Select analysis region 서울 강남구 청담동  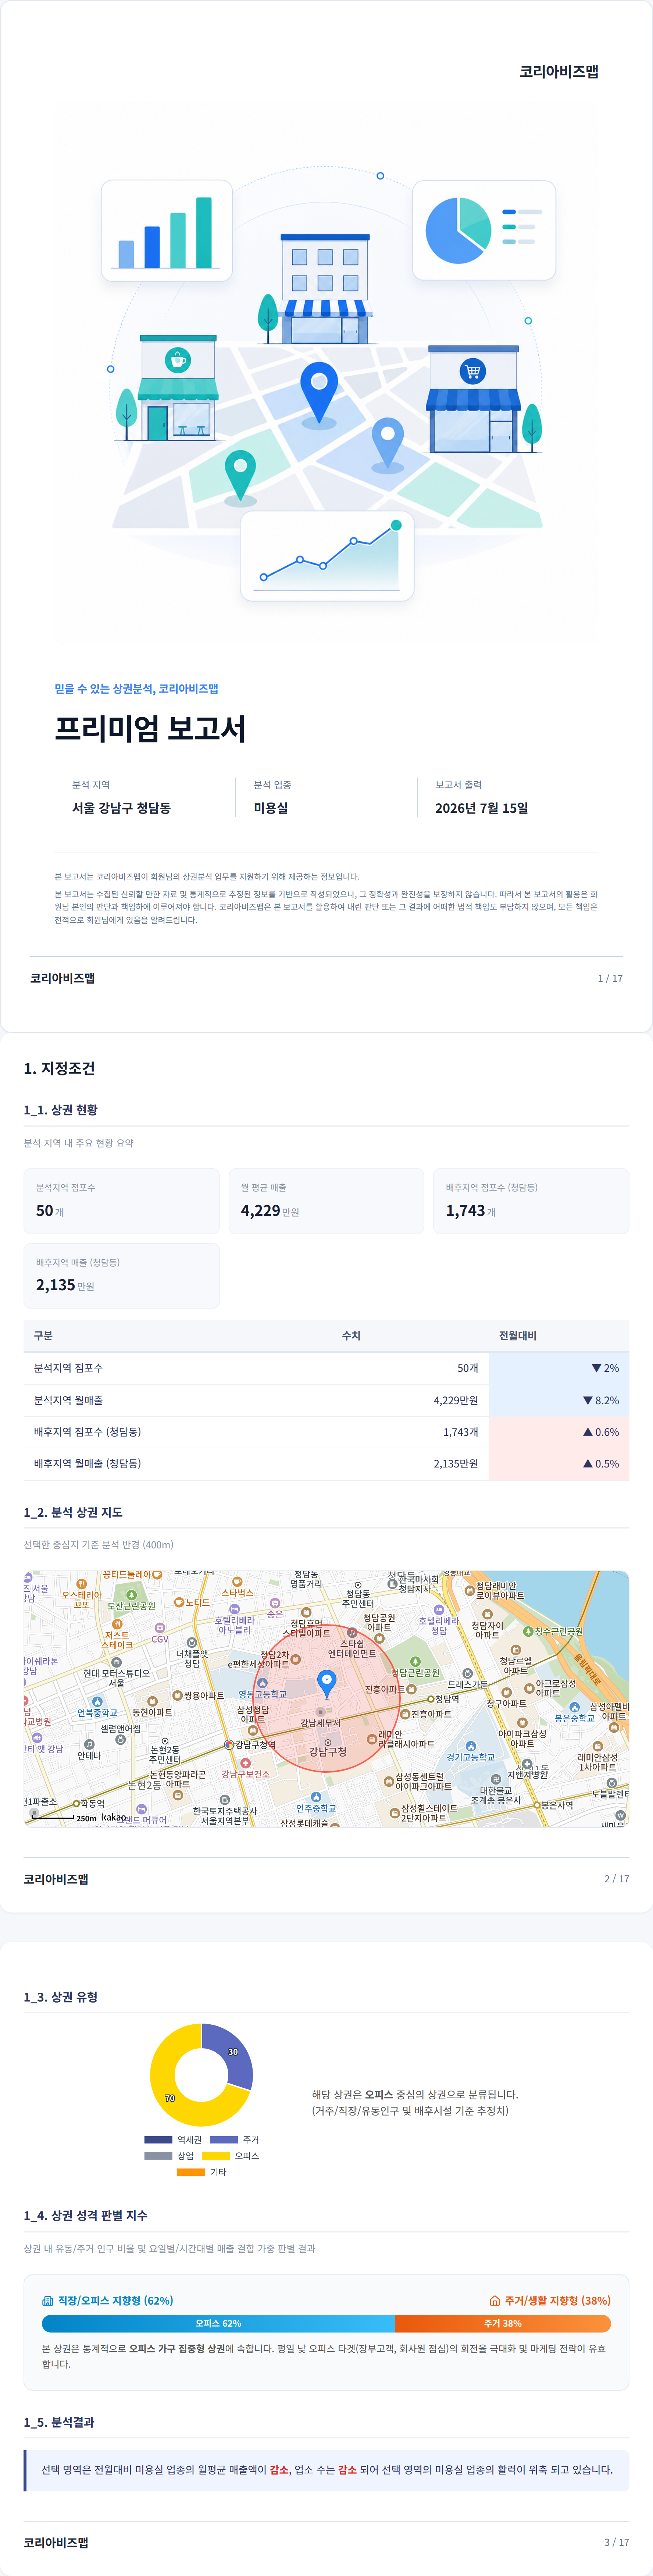pos(121,808)
